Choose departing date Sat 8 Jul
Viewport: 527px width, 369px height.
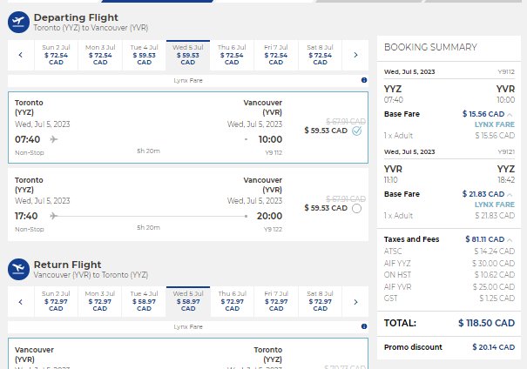point(320,55)
